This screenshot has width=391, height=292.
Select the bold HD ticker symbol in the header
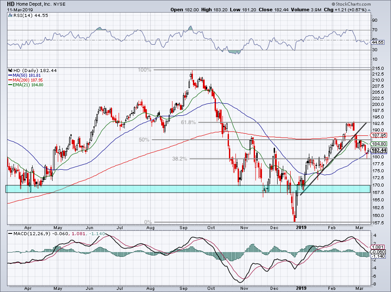(x=11, y=4)
